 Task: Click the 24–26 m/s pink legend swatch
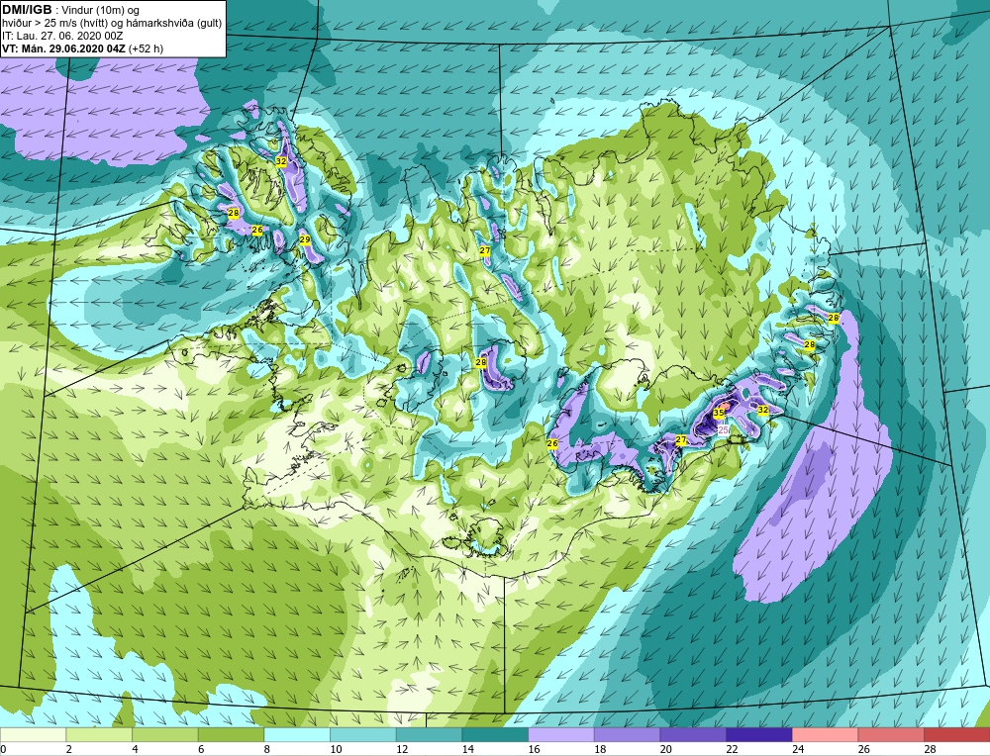pyautogui.click(x=825, y=734)
